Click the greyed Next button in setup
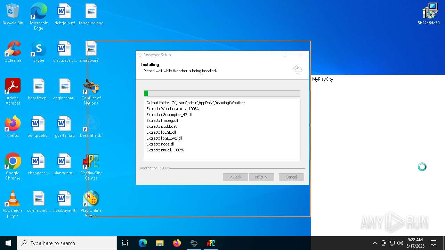The image size is (445, 250). [261, 177]
